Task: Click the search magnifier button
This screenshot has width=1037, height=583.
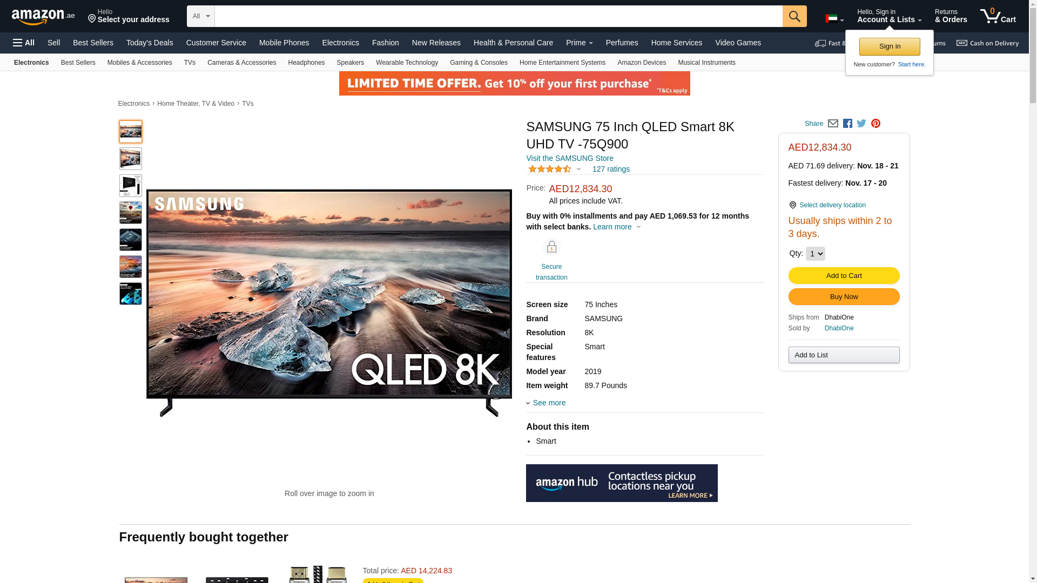Action: (794, 16)
